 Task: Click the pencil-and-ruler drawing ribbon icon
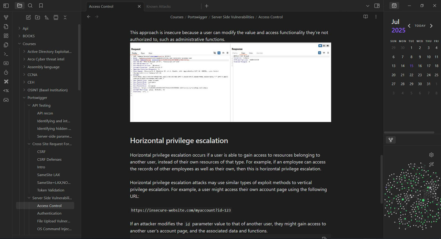pos(6,82)
